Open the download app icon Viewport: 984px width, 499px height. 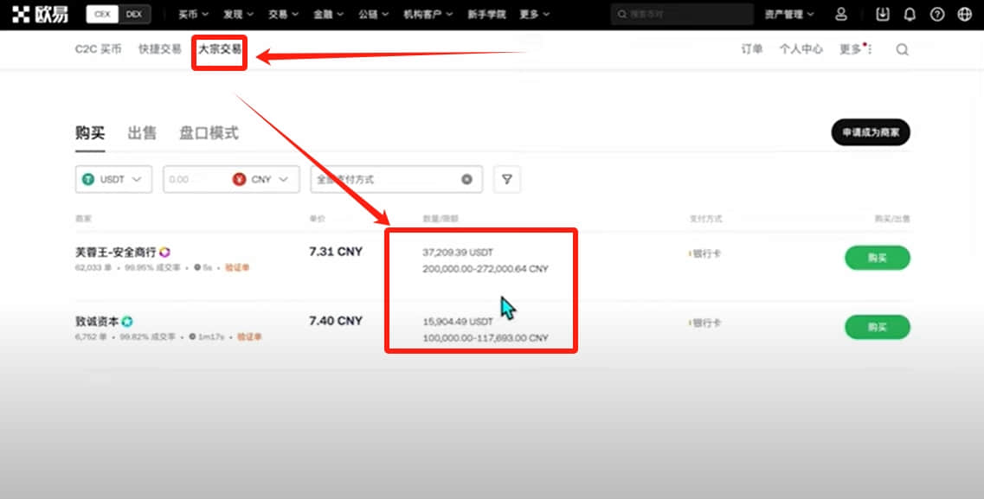pos(883,14)
